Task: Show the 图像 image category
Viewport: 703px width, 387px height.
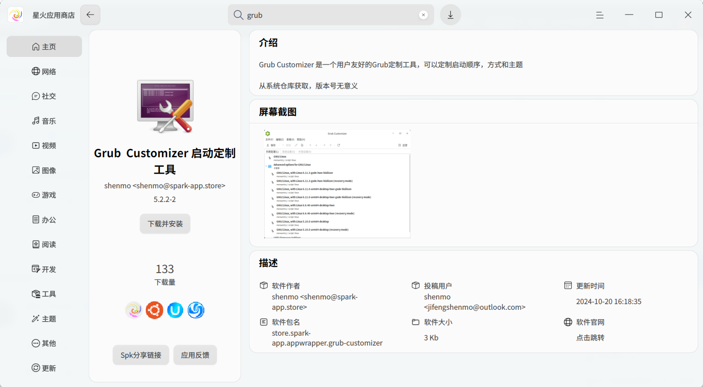Action: click(44, 170)
